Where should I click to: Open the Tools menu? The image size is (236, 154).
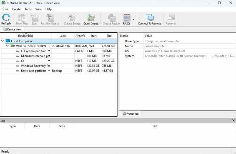[28, 9]
